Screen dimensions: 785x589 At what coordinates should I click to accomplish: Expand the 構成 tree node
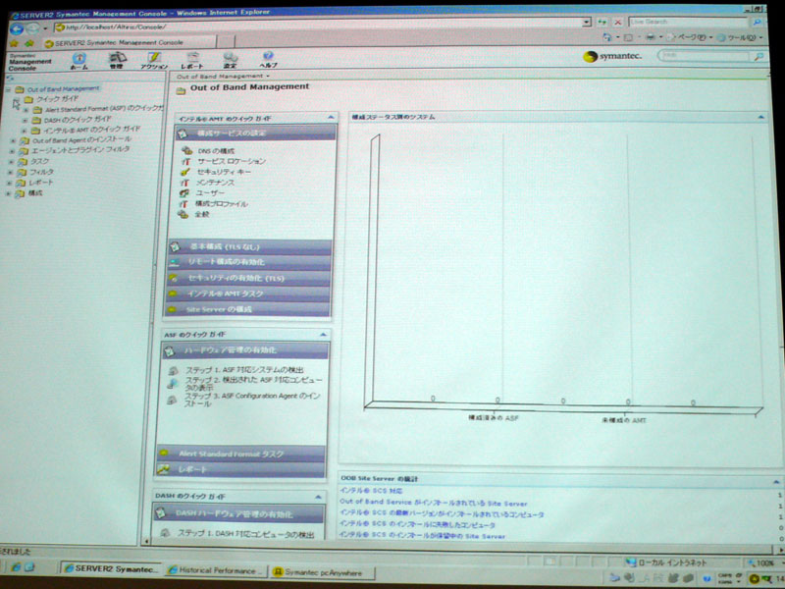(8, 194)
